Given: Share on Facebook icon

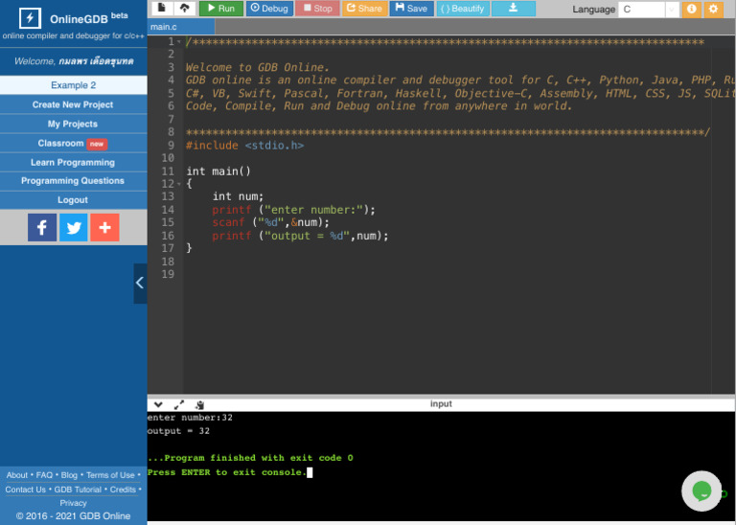Looking at the screenshot, I should point(42,227).
